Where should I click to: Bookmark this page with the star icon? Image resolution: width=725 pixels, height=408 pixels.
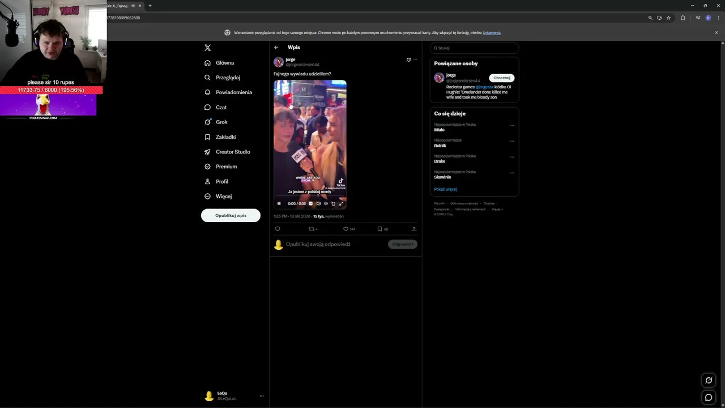[669, 18]
